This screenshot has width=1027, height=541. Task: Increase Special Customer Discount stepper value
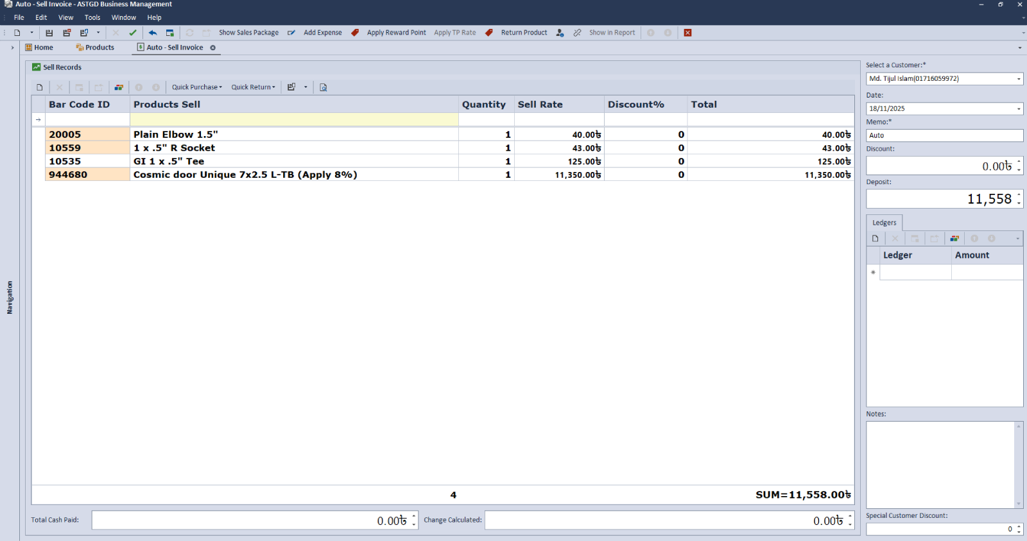click(x=1019, y=526)
